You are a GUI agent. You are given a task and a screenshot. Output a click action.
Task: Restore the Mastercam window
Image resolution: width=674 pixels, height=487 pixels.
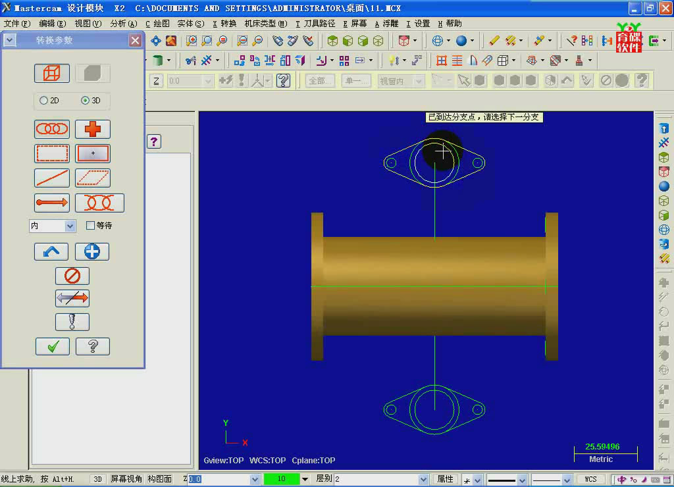(x=650, y=8)
